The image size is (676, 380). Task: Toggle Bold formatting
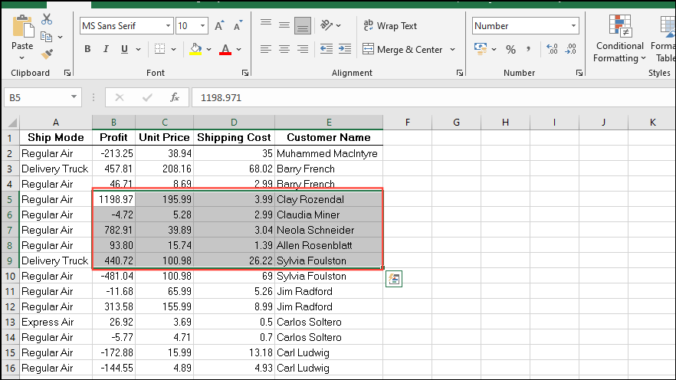tap(87, 49)
